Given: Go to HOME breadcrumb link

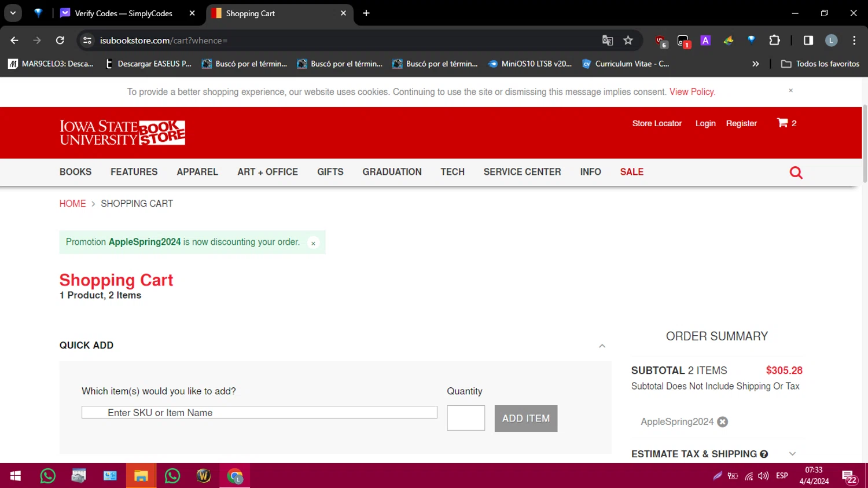Looking at the screenshot, I should click(72, 204).
